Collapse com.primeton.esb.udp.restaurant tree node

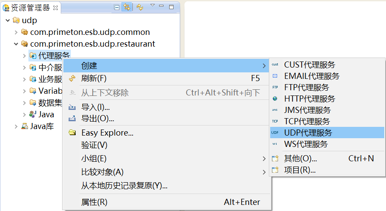pyautogui.click(x=16, y=44)
